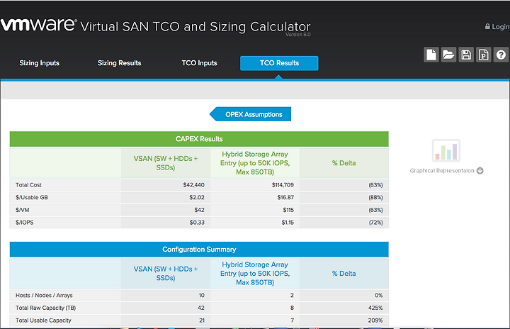Click the Total Cost row label

pos(28,185)
